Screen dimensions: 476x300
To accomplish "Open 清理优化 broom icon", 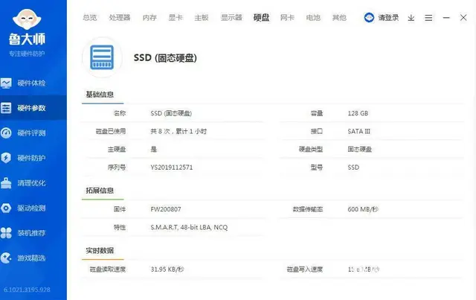I will pyautogui.click(x=6, y=183).
